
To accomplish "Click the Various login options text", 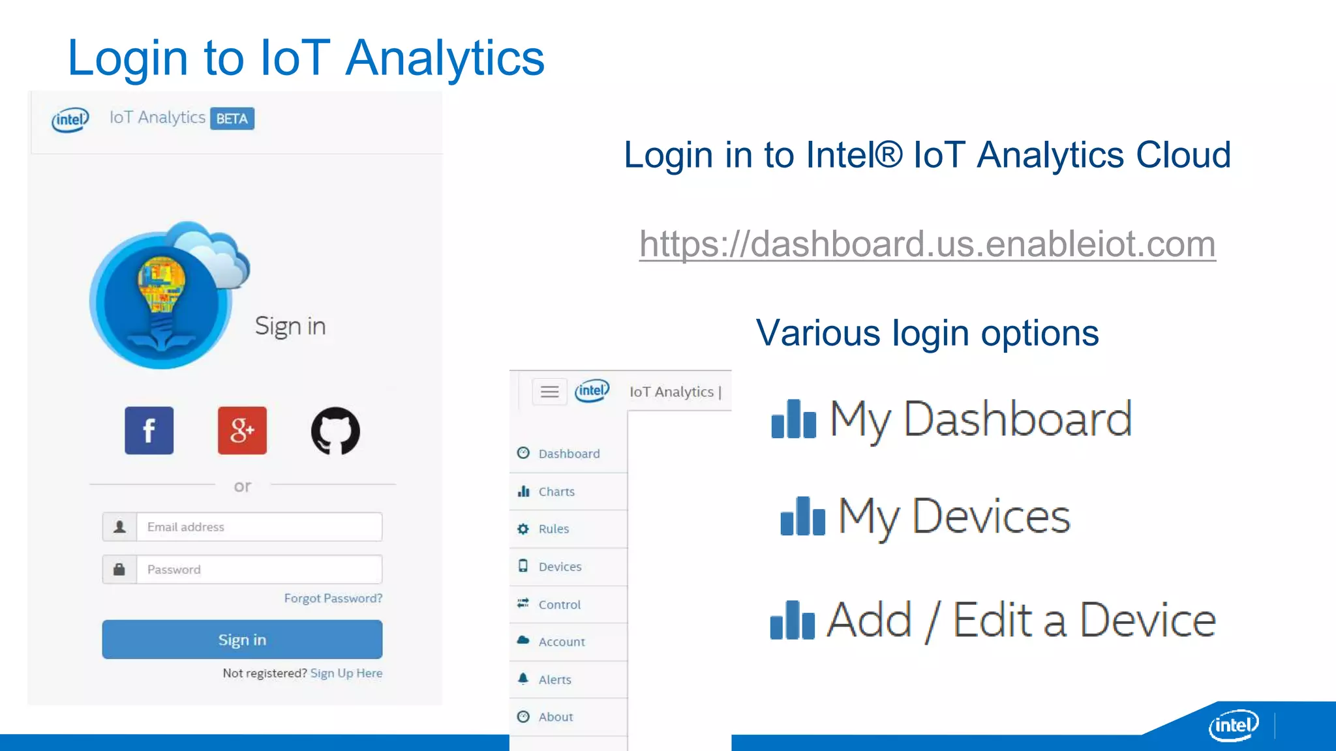I will pyautogui.click(x=927, y=334).
